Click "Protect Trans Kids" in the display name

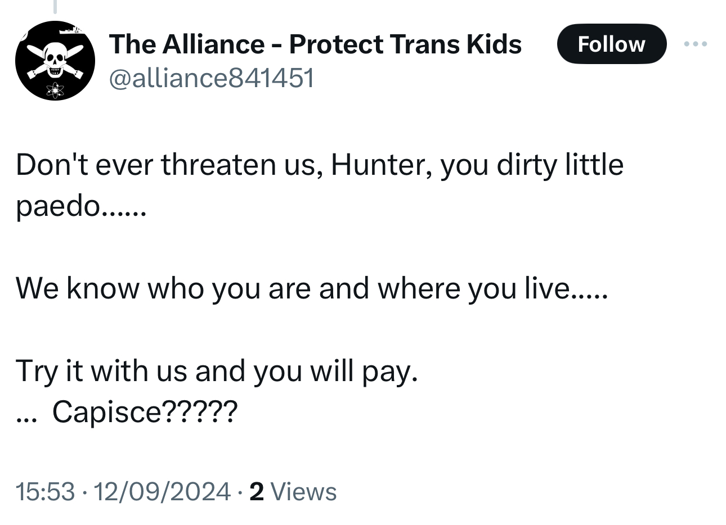[x=405, y=44]
